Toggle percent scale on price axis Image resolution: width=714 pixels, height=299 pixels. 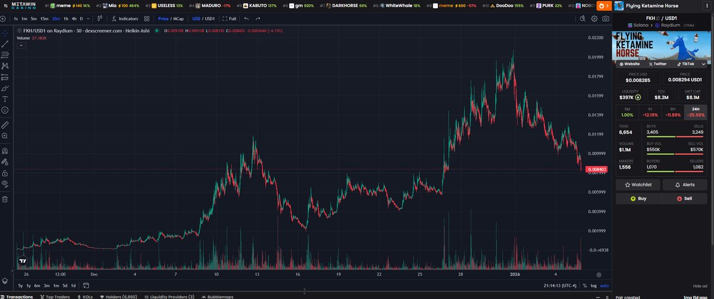coord(584,286)
